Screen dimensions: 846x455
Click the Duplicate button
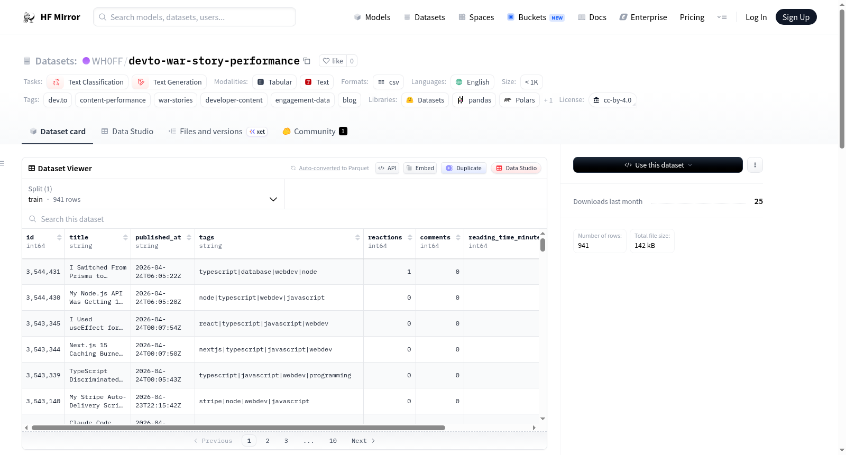tap(464, 168)
